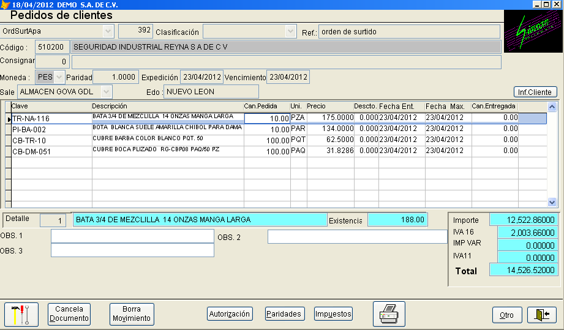Viewport: 564px width, 330px height.
Task: Click the Importe value 12,522.86000
Action: click(x=524, y=220)
